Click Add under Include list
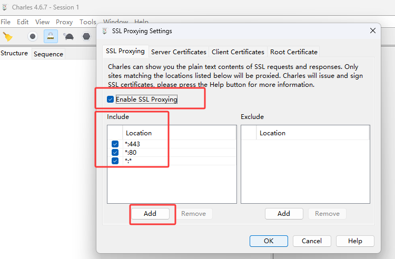 pyautogui.click(x=150, y=214)
